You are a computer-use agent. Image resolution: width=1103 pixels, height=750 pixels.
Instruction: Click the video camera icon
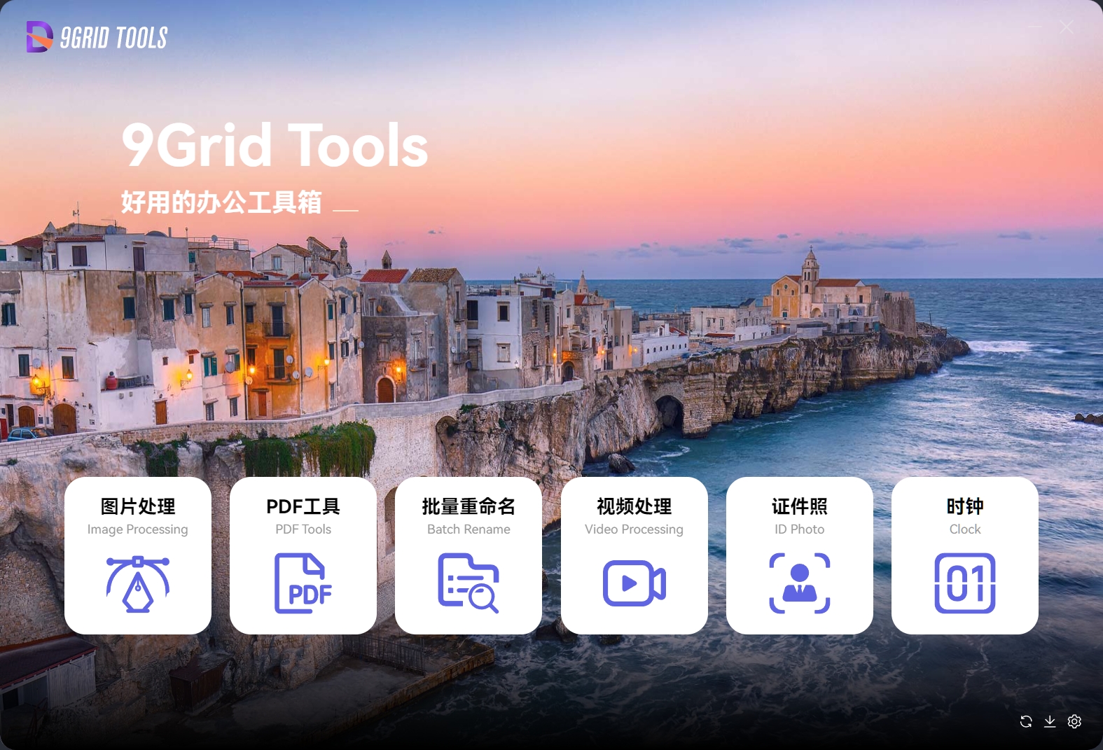(634, 583)
